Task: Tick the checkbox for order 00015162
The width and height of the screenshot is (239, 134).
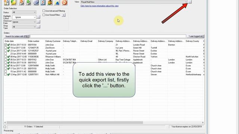Action: point(6,60)
